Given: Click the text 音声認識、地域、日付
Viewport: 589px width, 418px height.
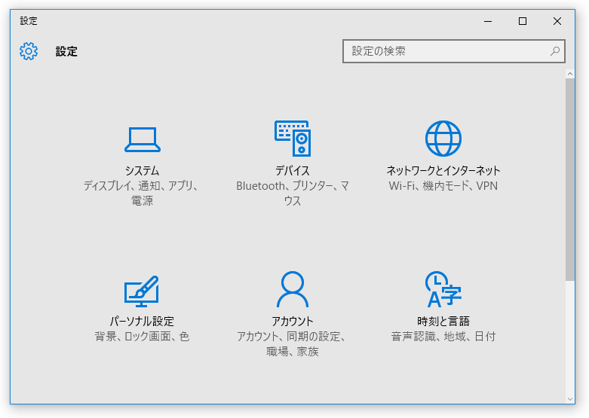Looking at the screenshot, I should tap(443, 336).
